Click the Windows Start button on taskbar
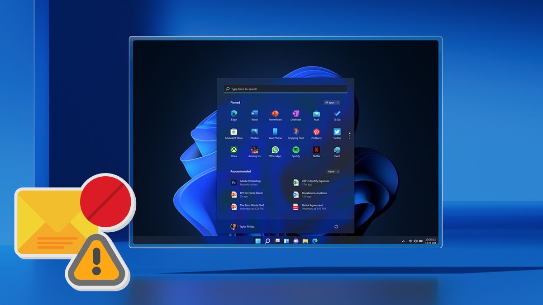 pos(258,241)
